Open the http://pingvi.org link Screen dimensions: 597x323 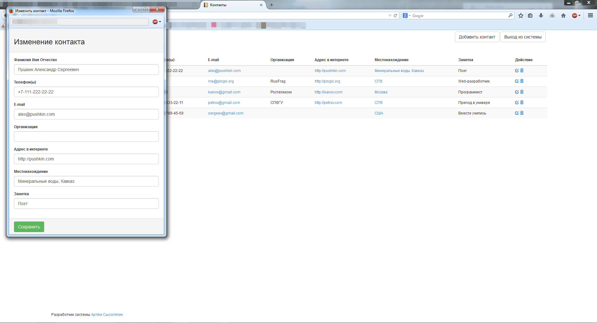point(327,81)
